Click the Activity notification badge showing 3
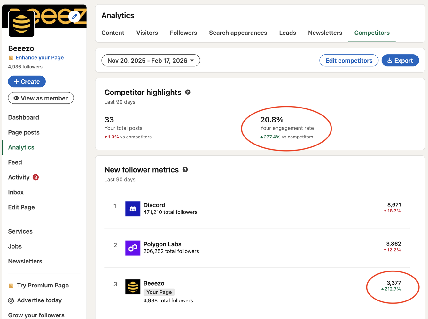 pos(36,177)
